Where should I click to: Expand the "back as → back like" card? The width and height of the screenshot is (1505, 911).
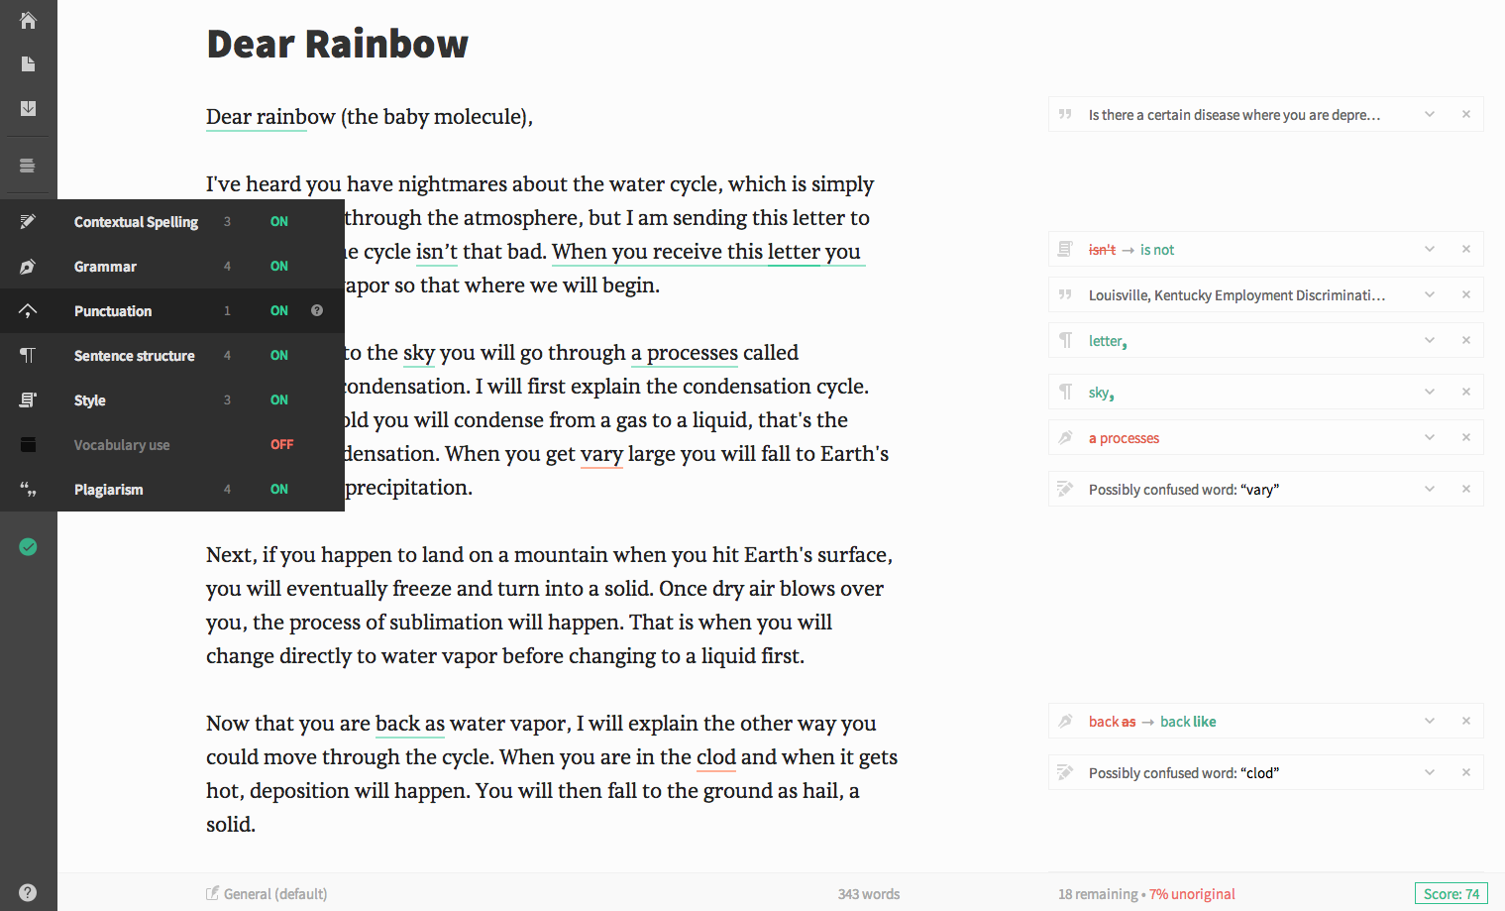1430,721
